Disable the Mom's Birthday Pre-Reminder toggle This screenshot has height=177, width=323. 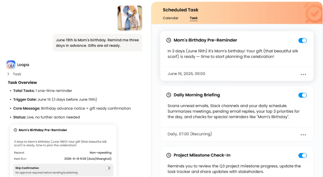point(303,40)
